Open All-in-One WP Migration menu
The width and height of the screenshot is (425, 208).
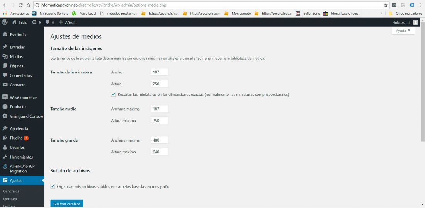[22, 169]
